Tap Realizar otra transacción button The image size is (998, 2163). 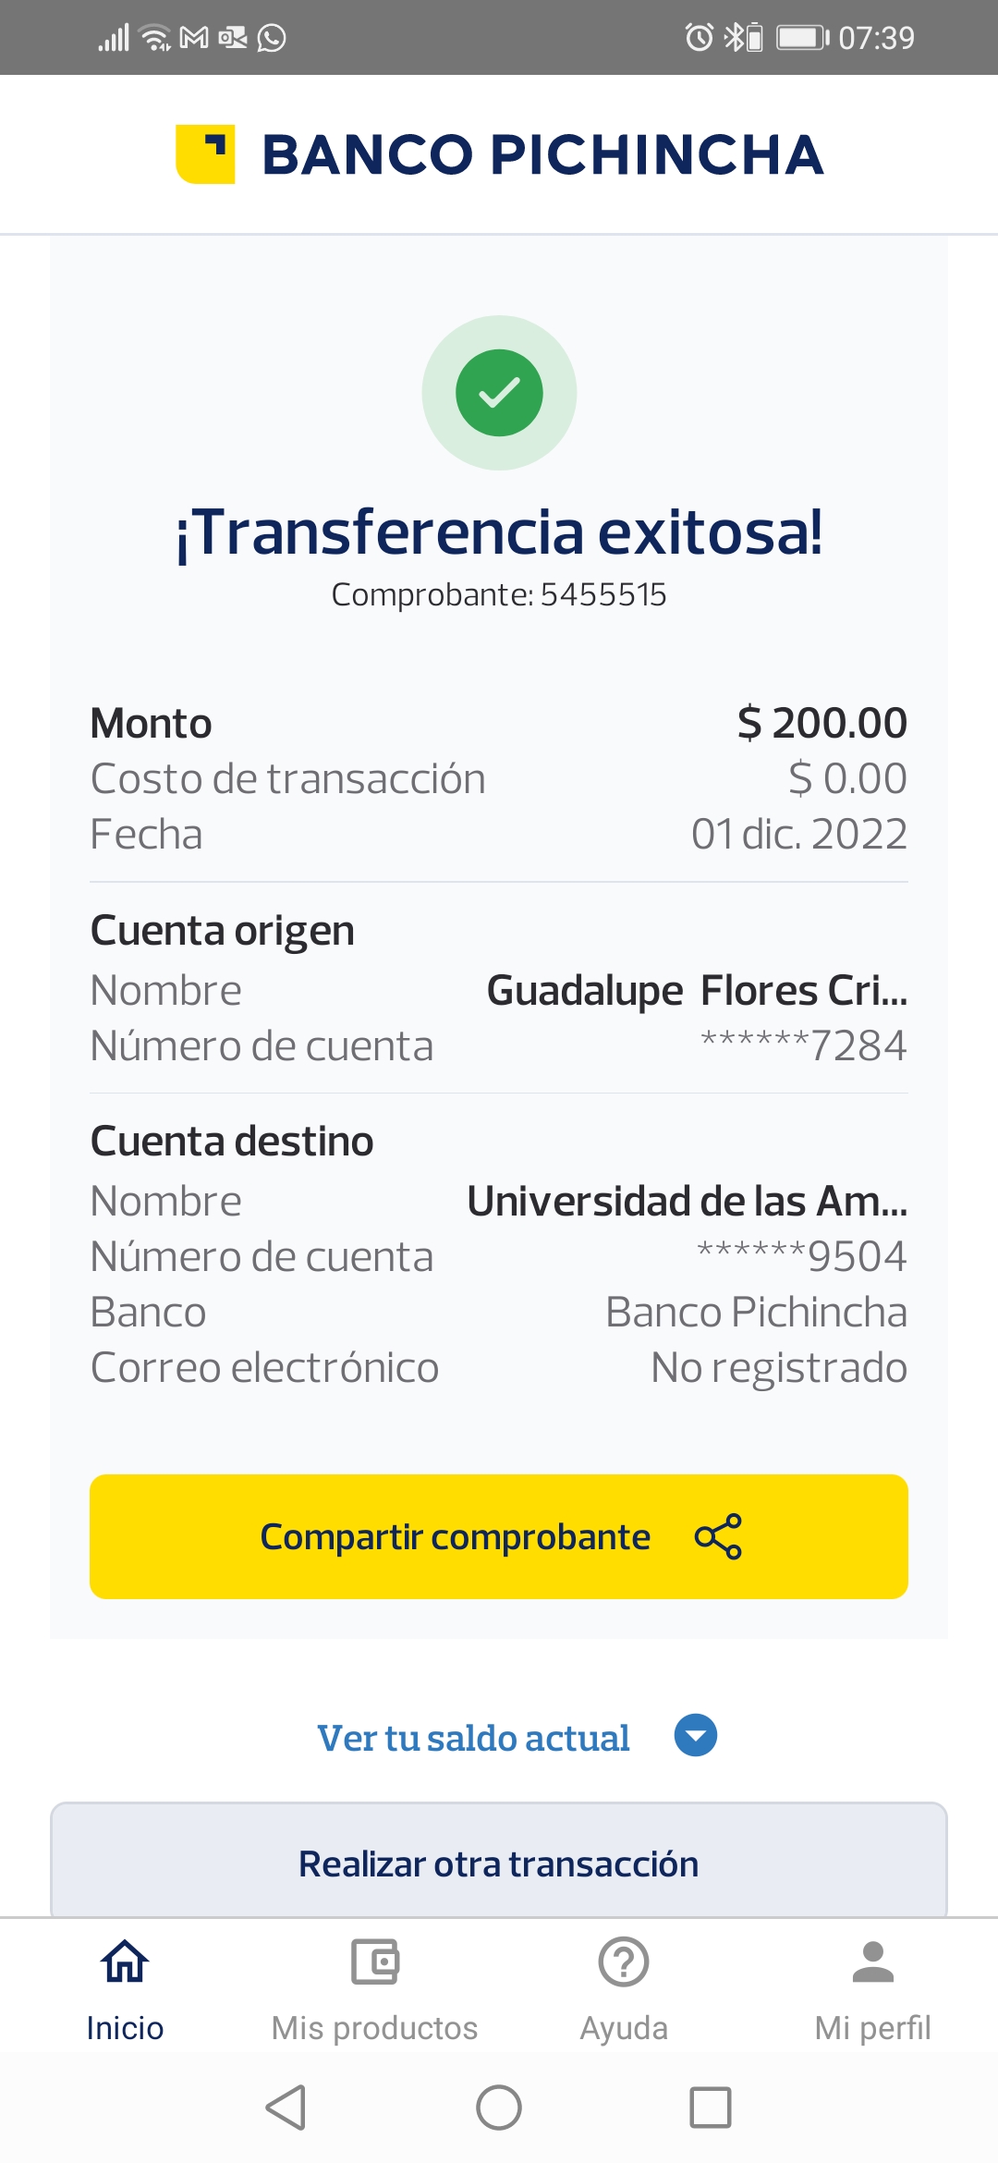499,1864
